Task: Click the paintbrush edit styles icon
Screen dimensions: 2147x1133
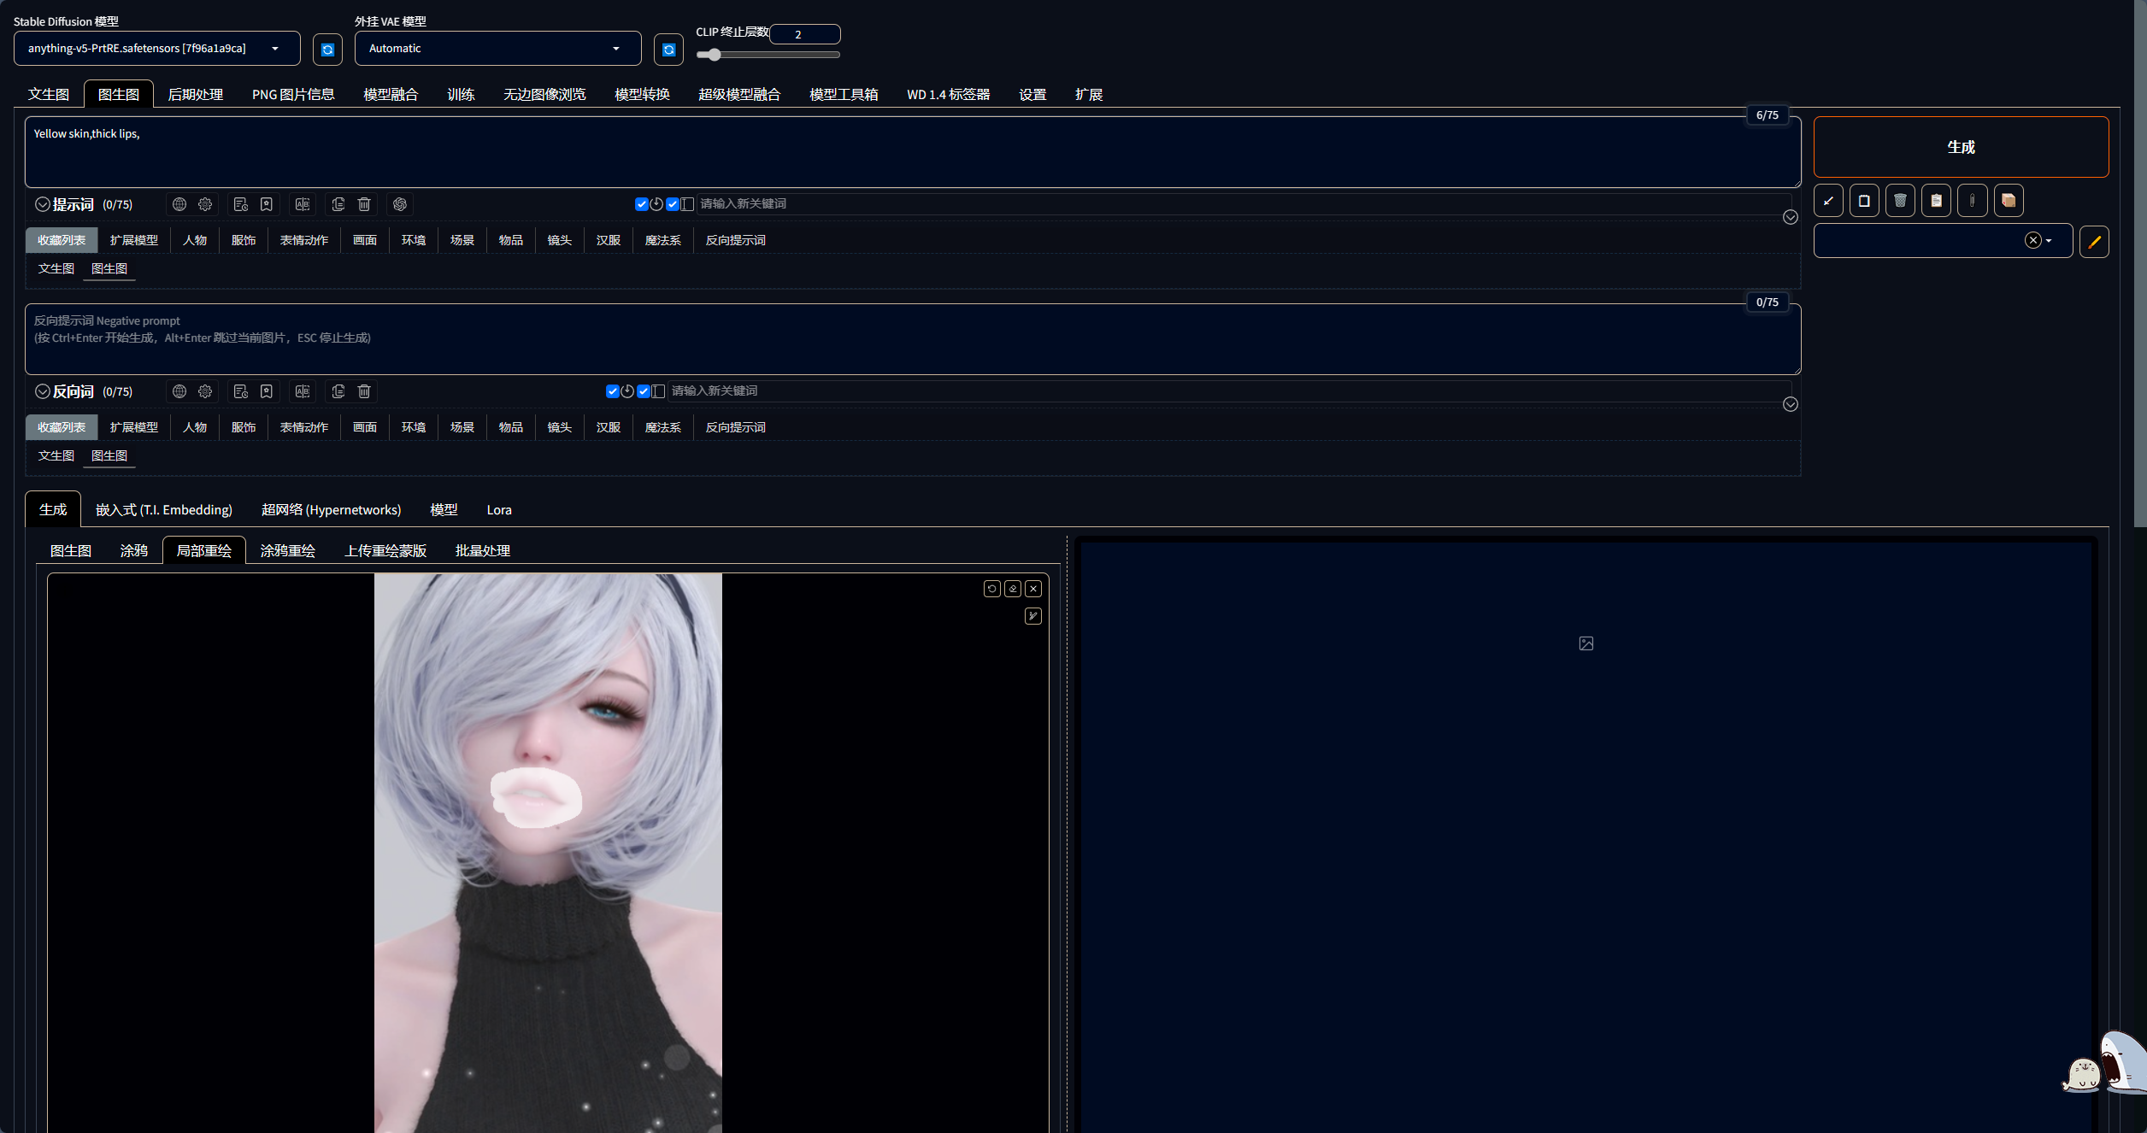Action: click(x=2094, y=242)
